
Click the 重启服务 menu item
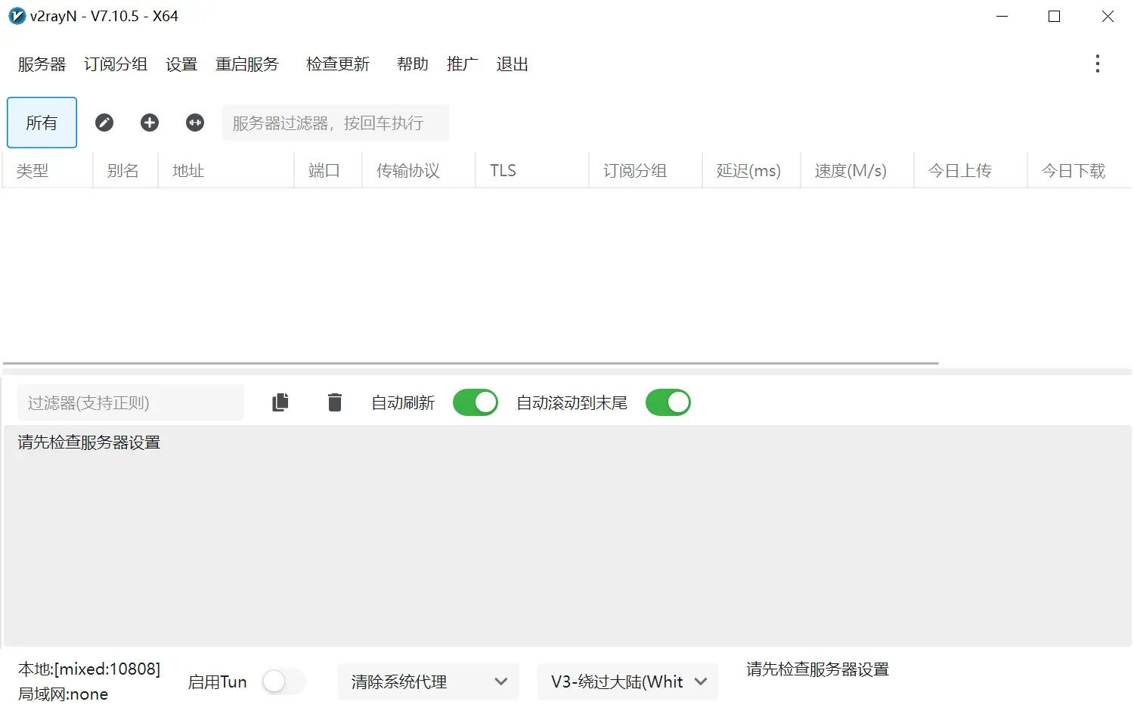247,64
